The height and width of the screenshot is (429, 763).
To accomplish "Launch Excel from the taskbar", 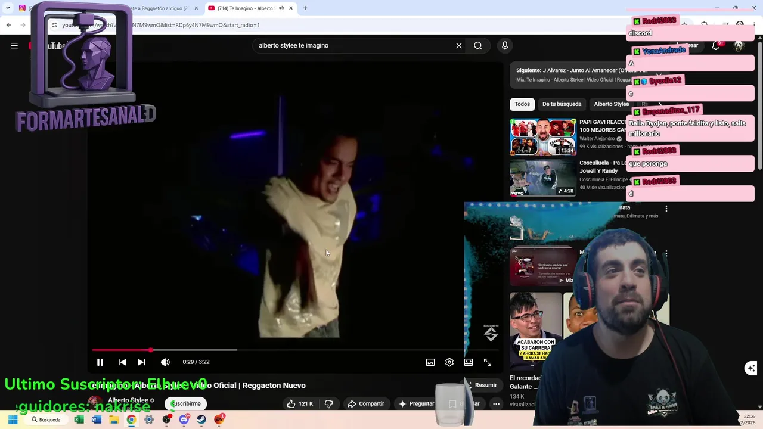I will coord(79,419).
